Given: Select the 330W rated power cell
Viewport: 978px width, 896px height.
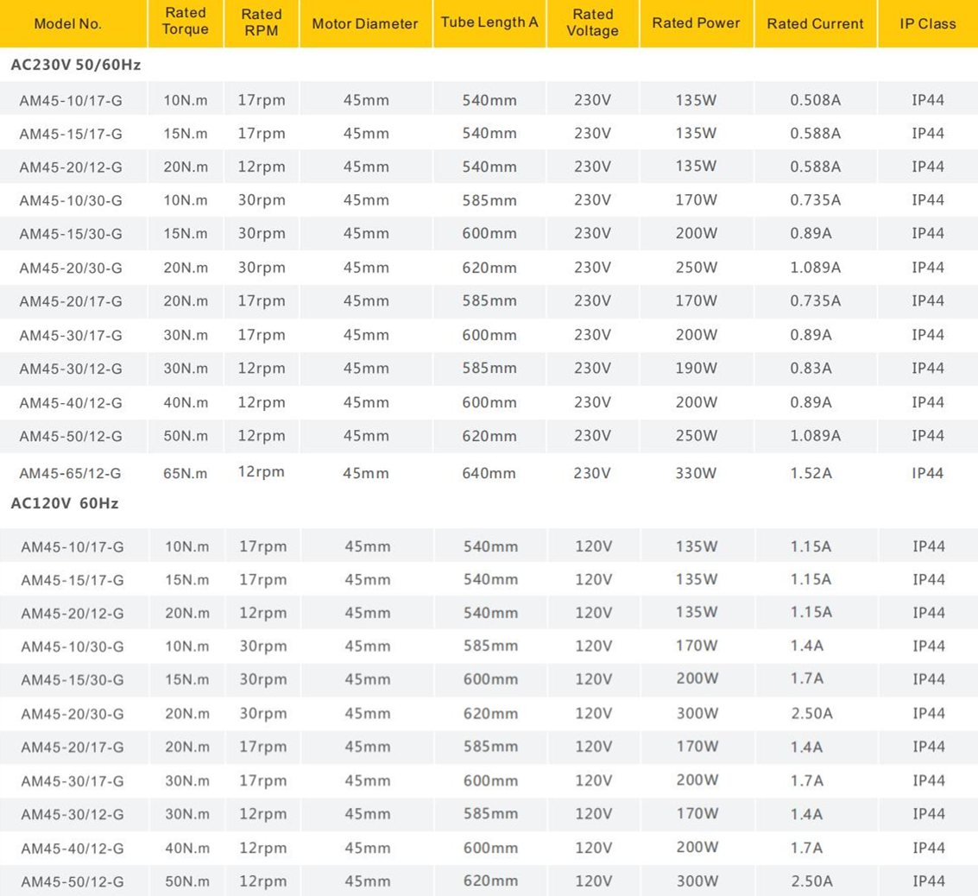Looking at the screenshot, I should click(696, 473).
